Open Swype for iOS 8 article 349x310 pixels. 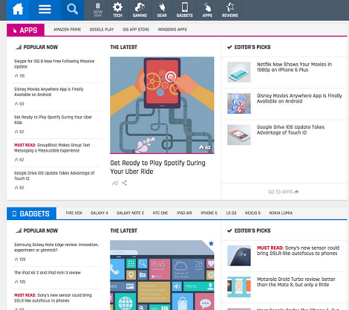click(x=54, y=64)
